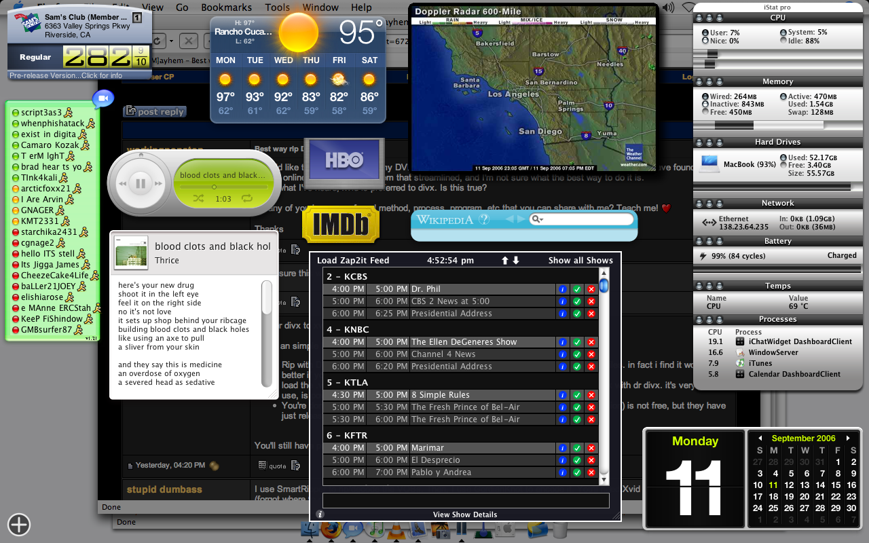Viewport: 869px width, 543px height.
Task: Open the Go menu
Action: pyautogui.click(x=182, y=7)
